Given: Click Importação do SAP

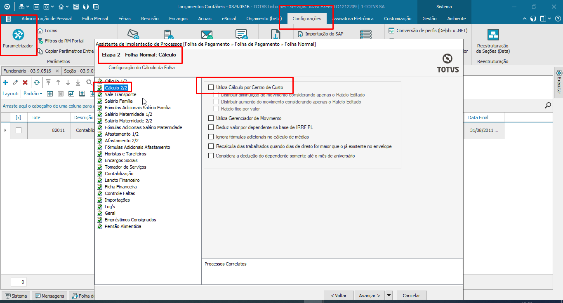Looking at the screenshot, I should coord(320,34).
